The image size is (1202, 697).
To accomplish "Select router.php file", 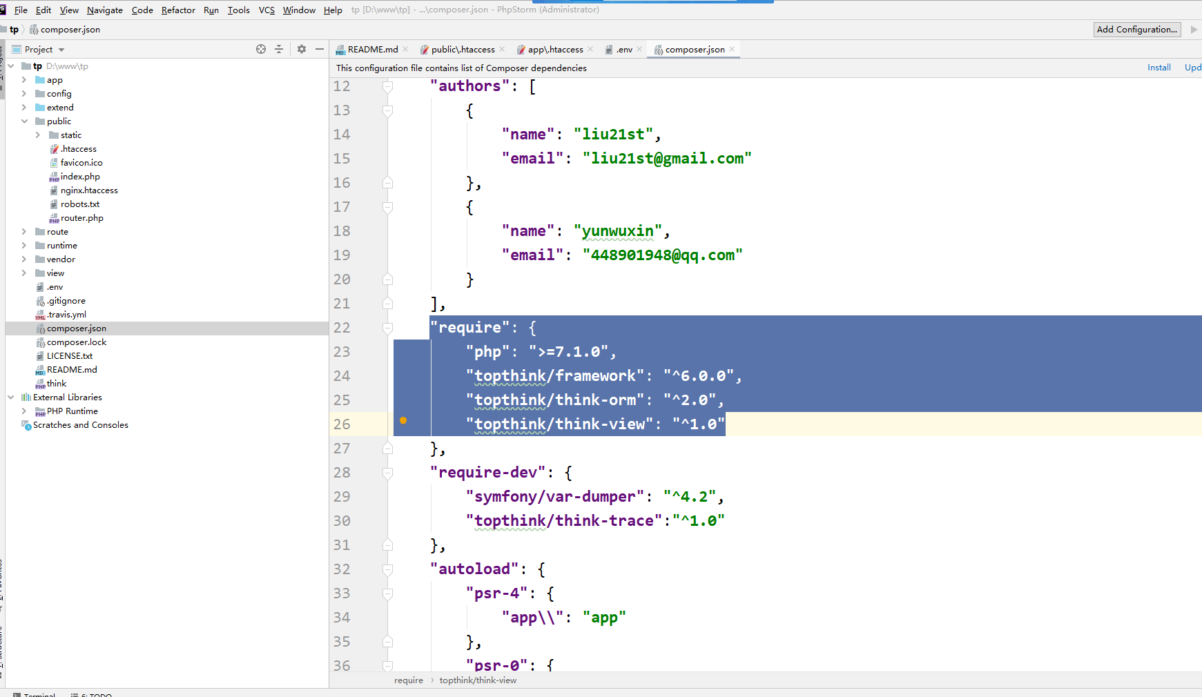I will tap(82, 218).
